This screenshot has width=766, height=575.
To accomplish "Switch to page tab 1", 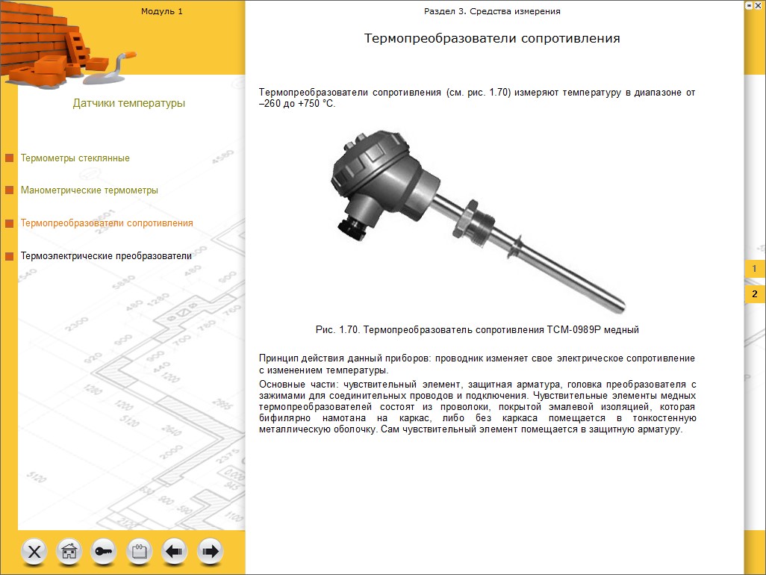I will click(754, 269).
